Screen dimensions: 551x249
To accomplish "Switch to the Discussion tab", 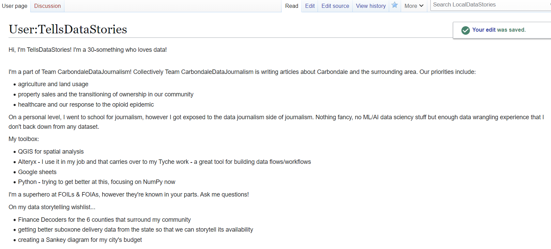I will point(47,6).
